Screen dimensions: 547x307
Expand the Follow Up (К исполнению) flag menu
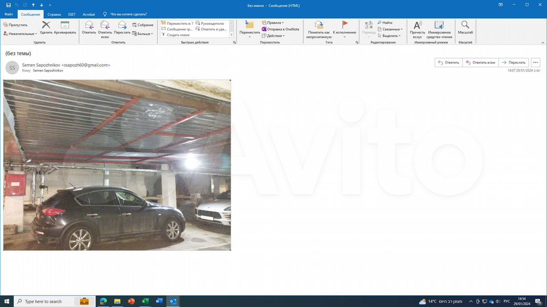[x=344, y=28]
